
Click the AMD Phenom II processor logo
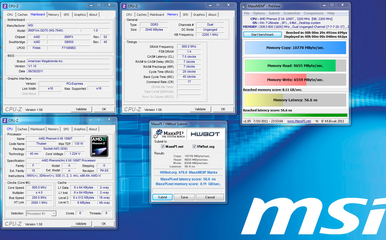pos(99,146)
